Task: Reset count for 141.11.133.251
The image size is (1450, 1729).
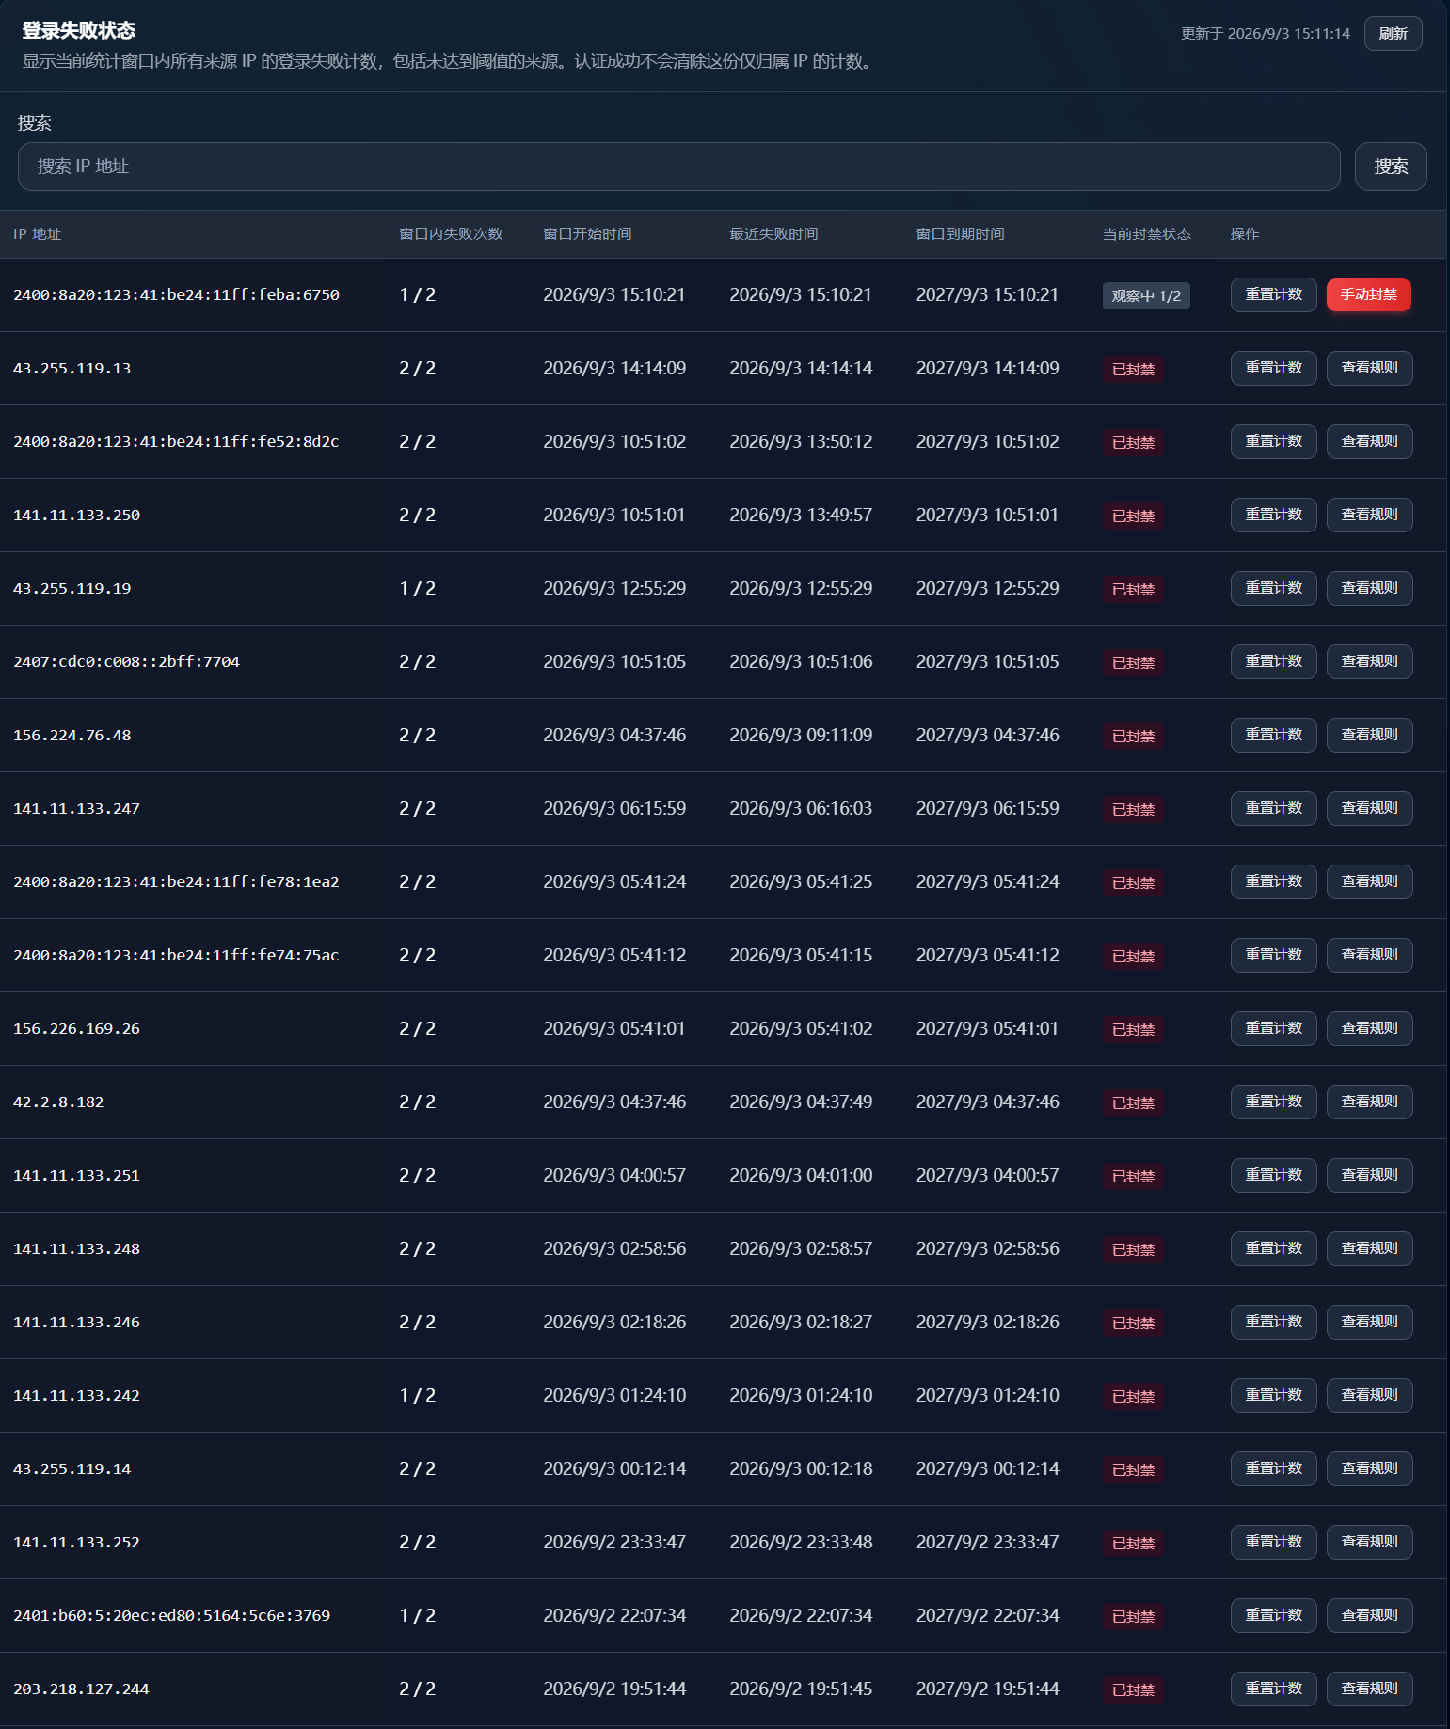Action: (1274, 1176)
